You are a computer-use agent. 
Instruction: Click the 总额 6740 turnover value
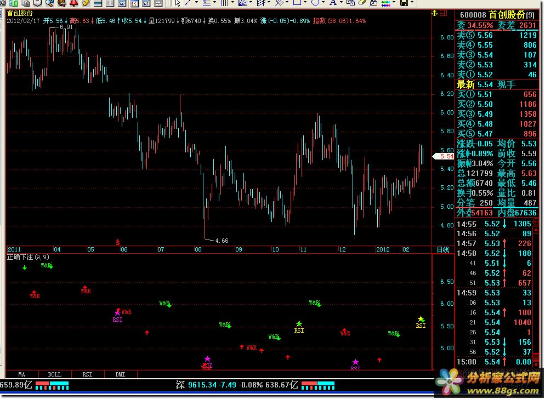point(475,183)
